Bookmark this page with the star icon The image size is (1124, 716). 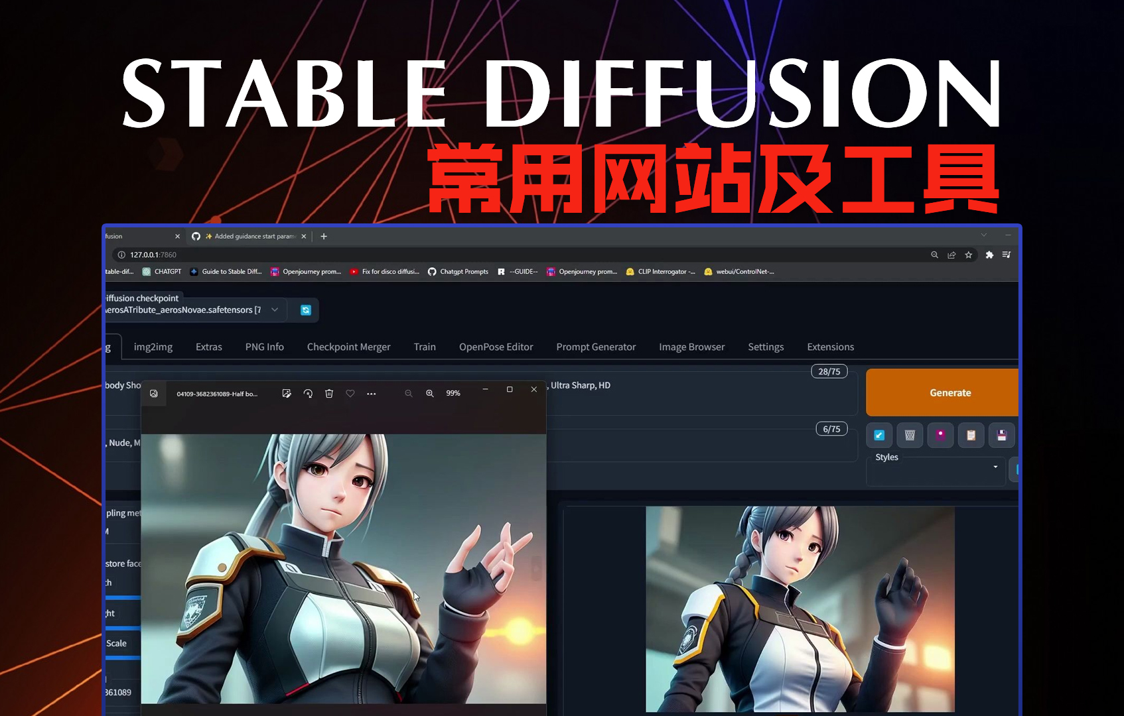tap(969, 255)
